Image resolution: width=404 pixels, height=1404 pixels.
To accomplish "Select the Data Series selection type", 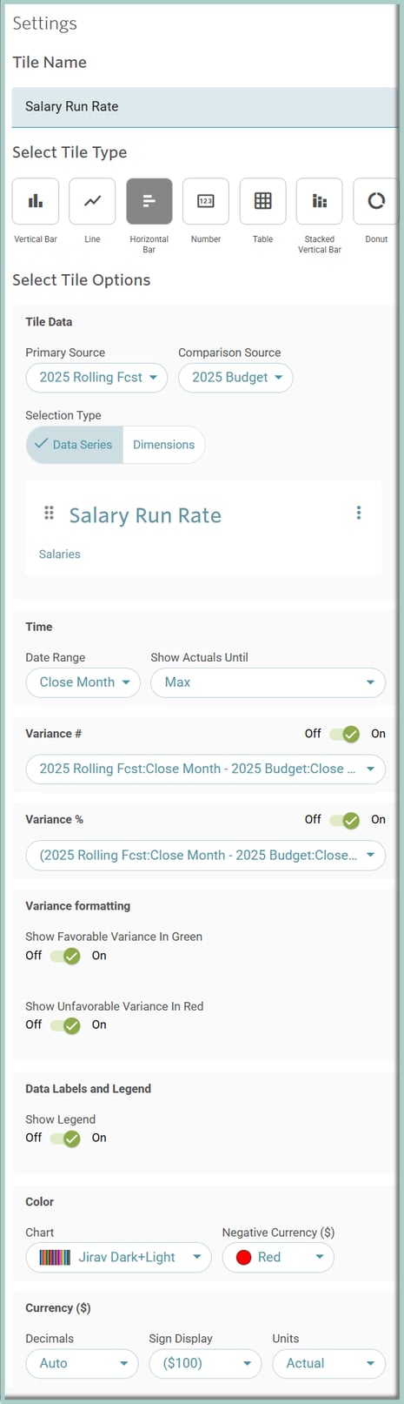I will [75, 445].
